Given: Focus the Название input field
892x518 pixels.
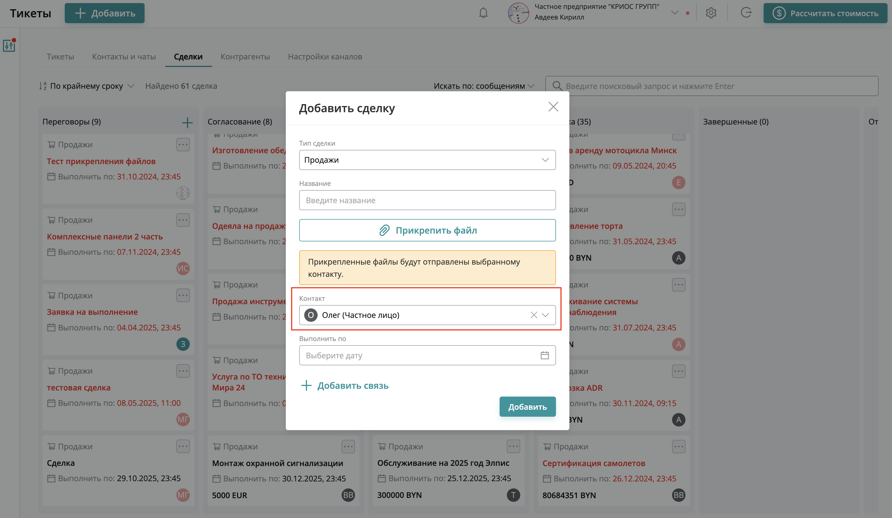Looking at the screenshot, I should click(427, 200).
